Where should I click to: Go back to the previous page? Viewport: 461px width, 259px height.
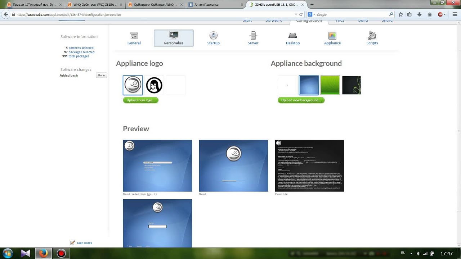click(x=5, y=14)
